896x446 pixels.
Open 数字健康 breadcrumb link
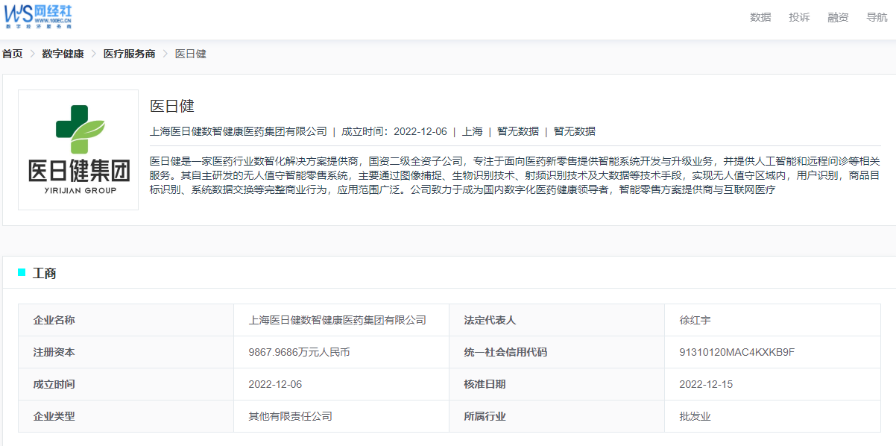coord(63,54)
